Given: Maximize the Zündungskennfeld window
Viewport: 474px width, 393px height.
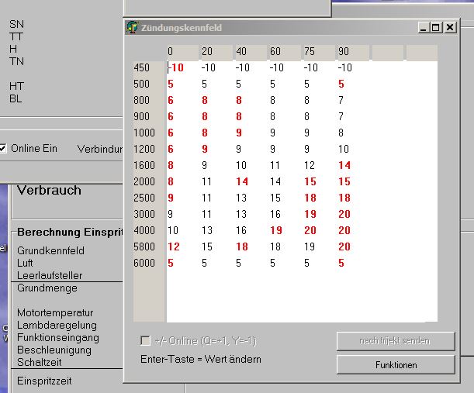Looking at the screenshot, I should (436, 27).
